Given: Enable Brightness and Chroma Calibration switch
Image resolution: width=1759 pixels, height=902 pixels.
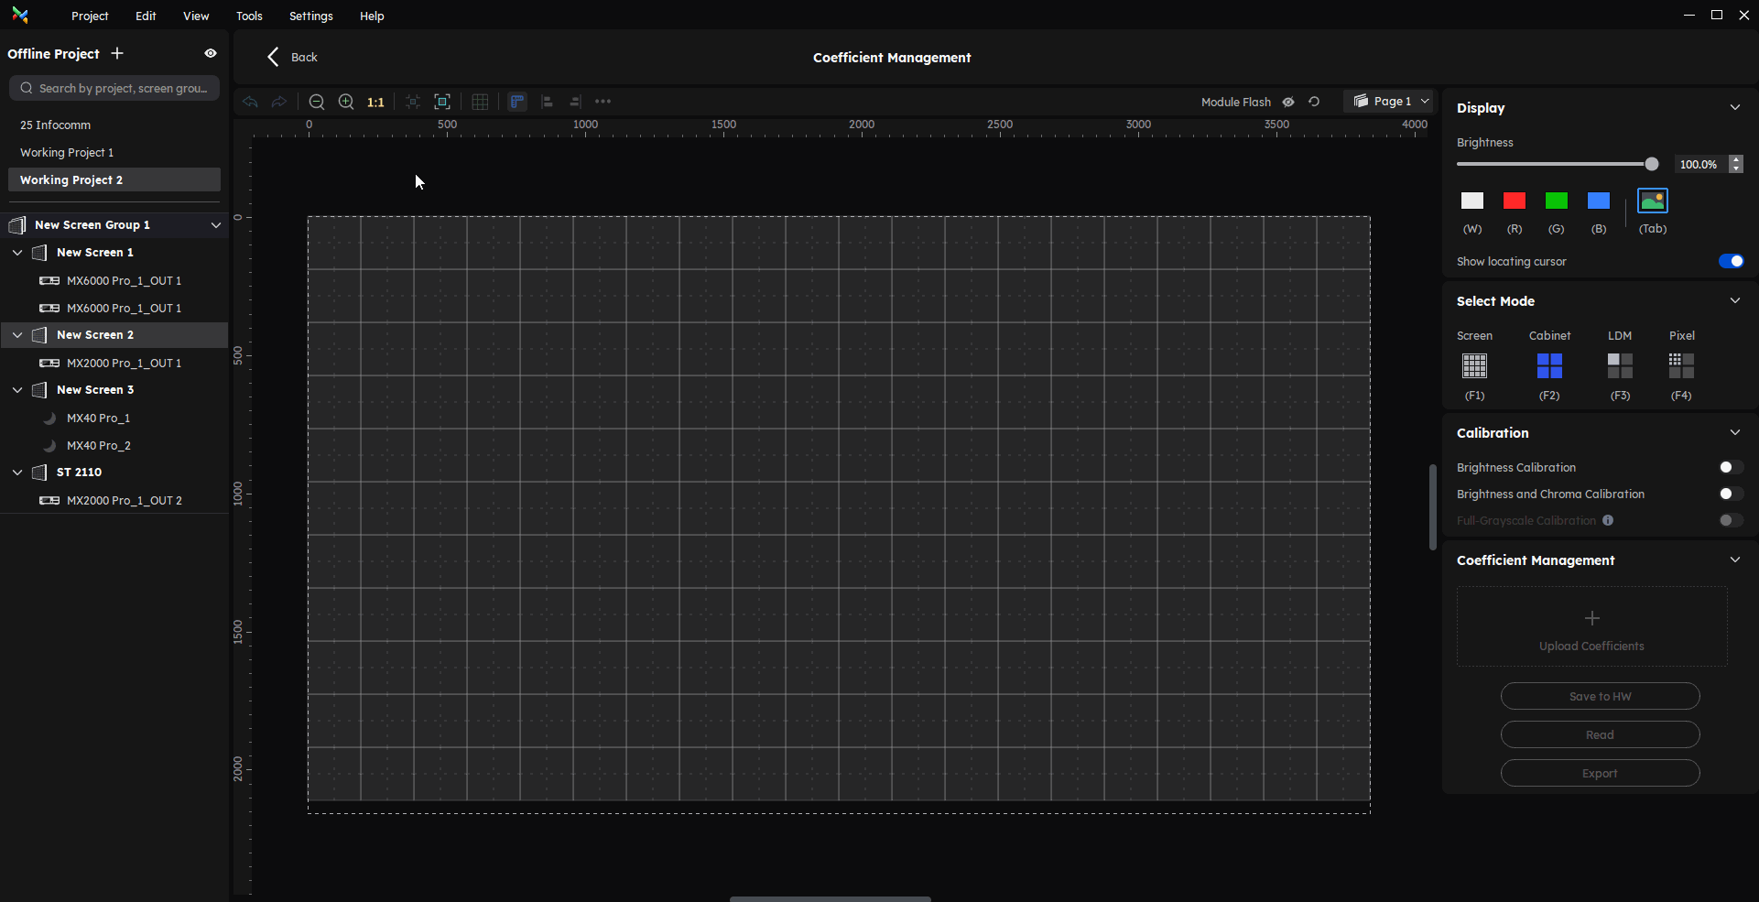Looking at the screenshot, I should [x=1730, y=494].
